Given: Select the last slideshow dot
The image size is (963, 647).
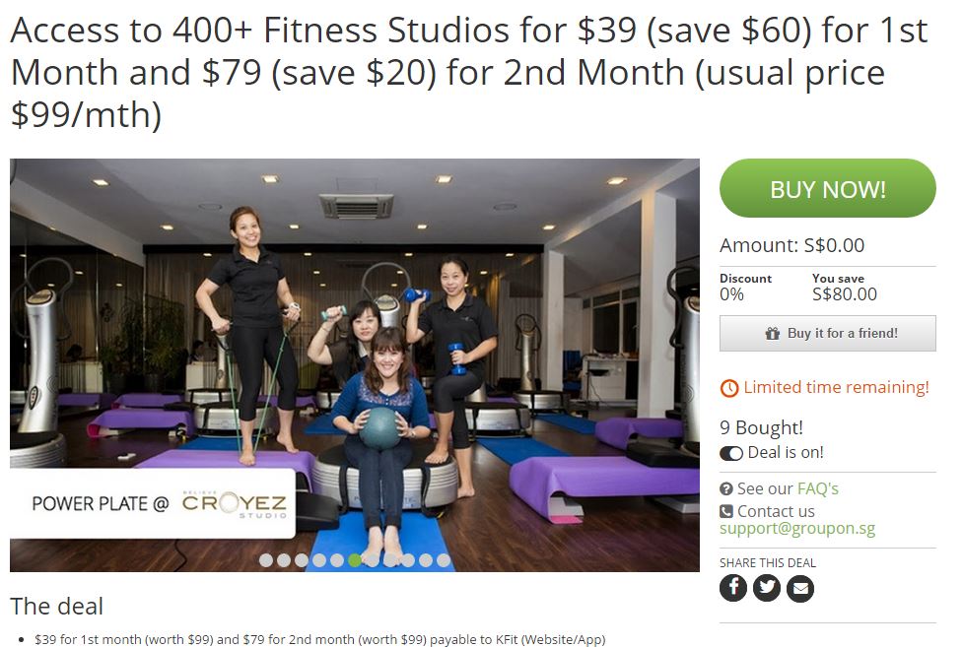Looking at the screenshot, I should click(x=444, y=559).
